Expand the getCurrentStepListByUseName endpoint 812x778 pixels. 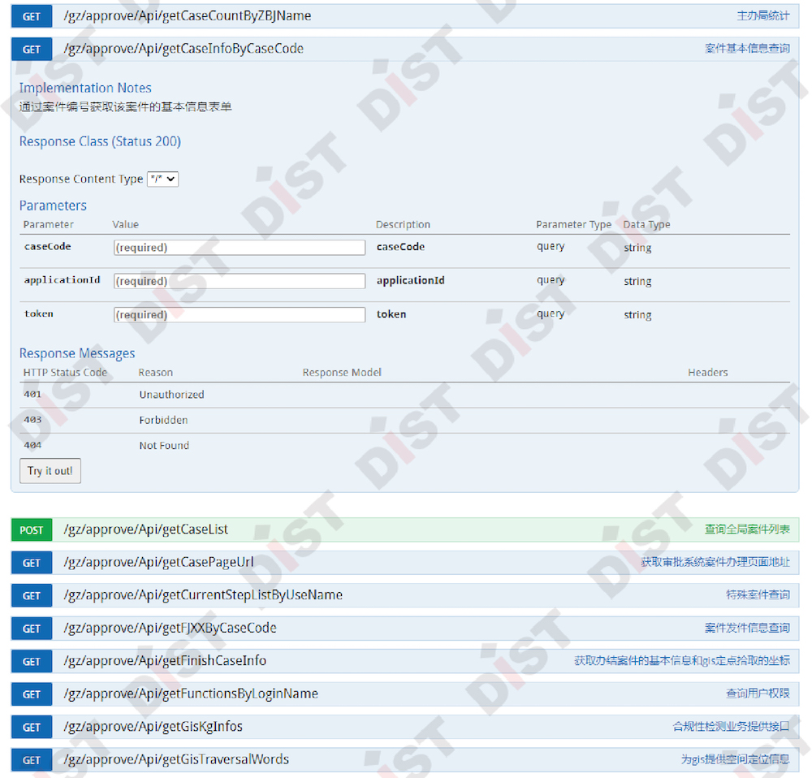[x=203, y=595]
